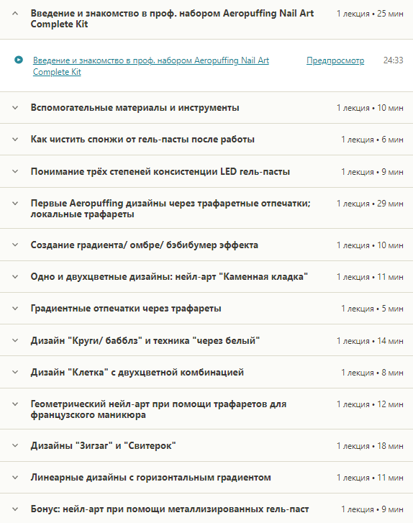Expand "Градиентные отпечатки через трафареты" chevron
The height and width of the screenshot is (523, 413).
(15, 309)
